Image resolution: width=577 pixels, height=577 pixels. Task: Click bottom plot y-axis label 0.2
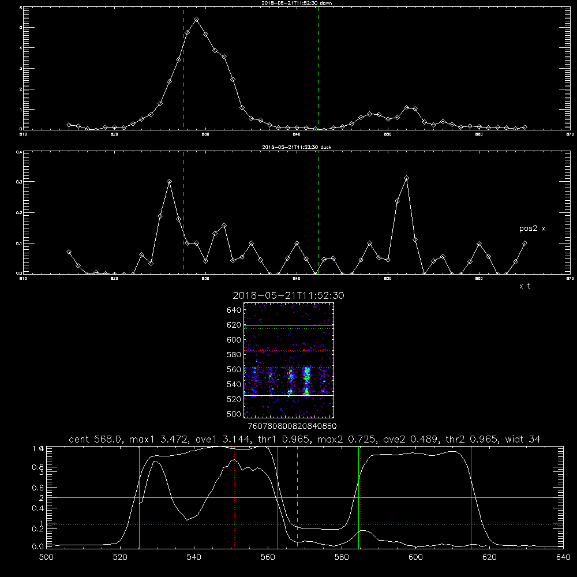tap(37, 529)
